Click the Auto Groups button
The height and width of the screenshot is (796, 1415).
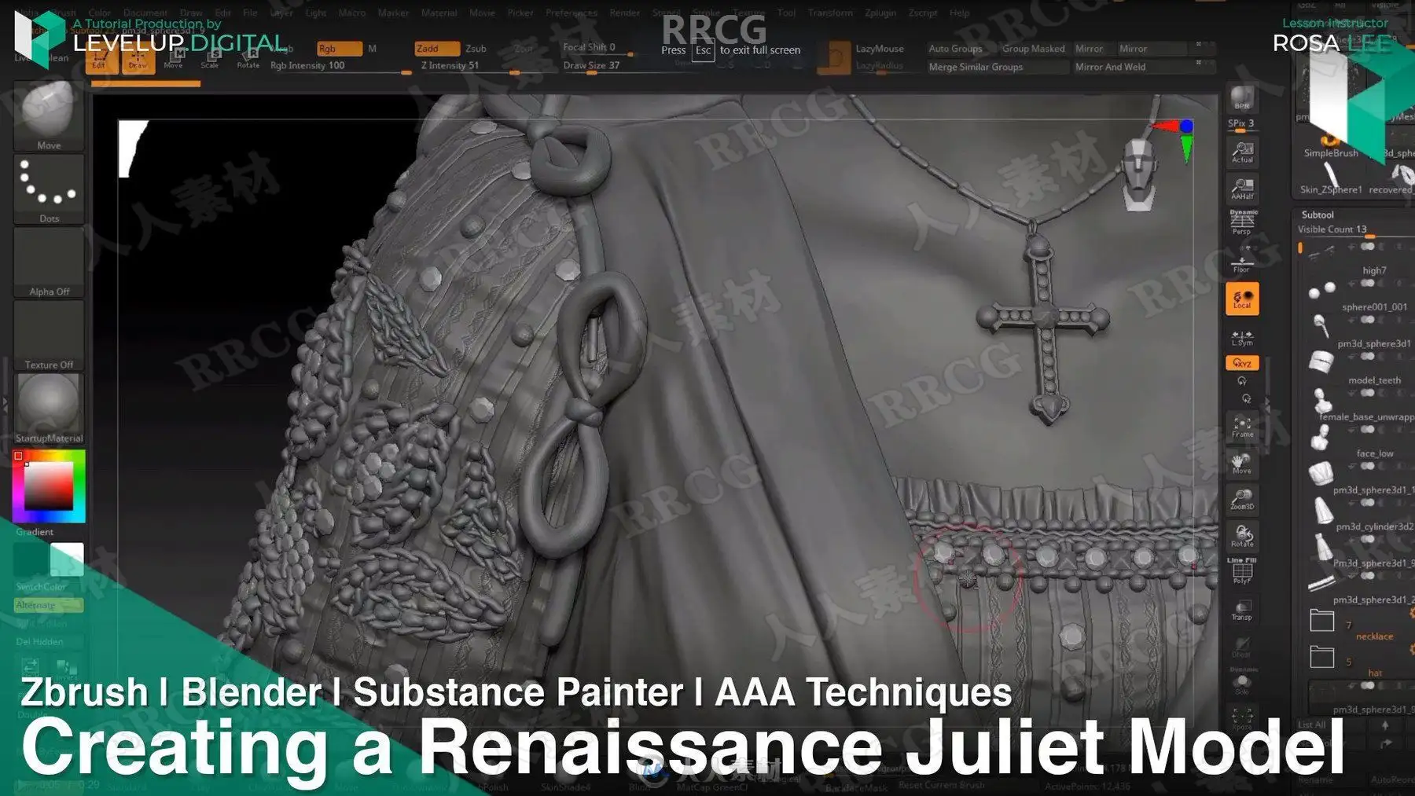956,49
